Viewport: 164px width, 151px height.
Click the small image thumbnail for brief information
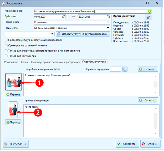13,109
